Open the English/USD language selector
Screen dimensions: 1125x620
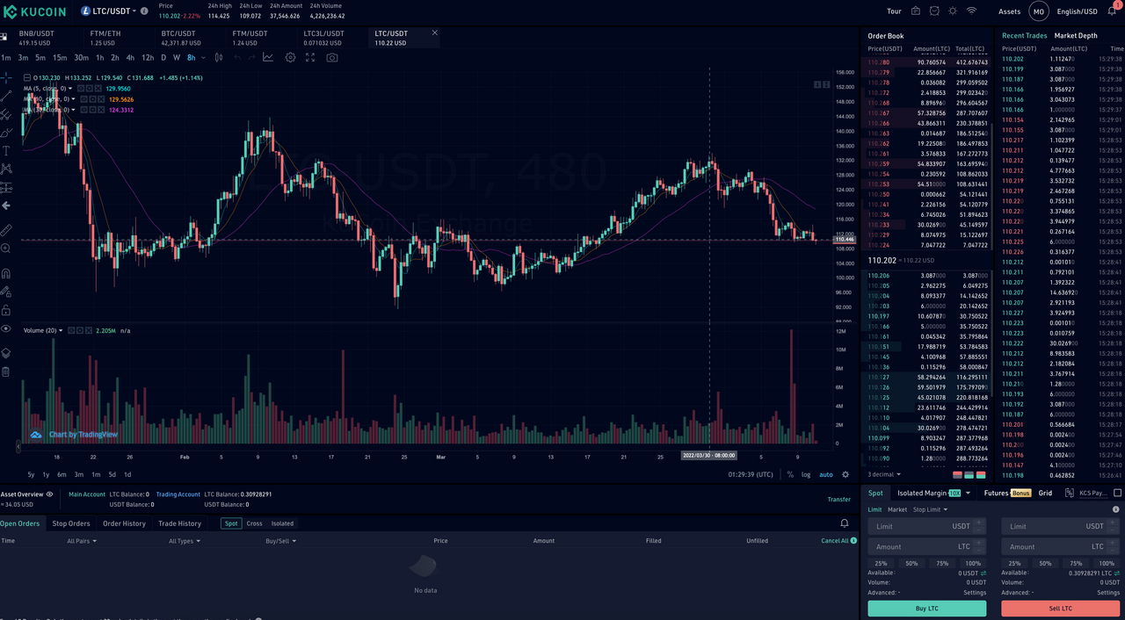(1077, 11)
